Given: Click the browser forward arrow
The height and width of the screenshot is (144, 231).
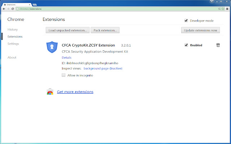Looking at the screenshot, I should [x=8, y=9].
